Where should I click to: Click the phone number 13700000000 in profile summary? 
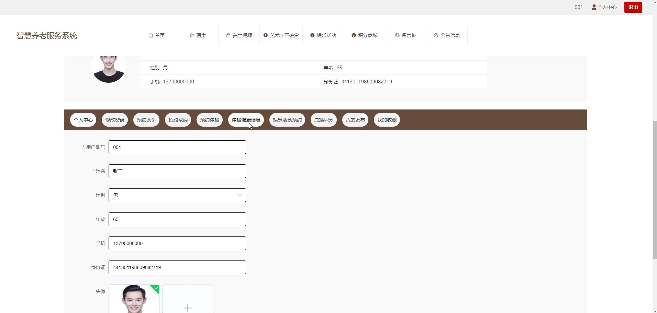pyautogui.click(x=178, y=82)
